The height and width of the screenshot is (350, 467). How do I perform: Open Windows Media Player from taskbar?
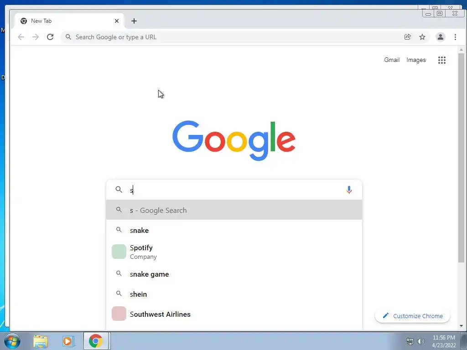coord(68,341)
